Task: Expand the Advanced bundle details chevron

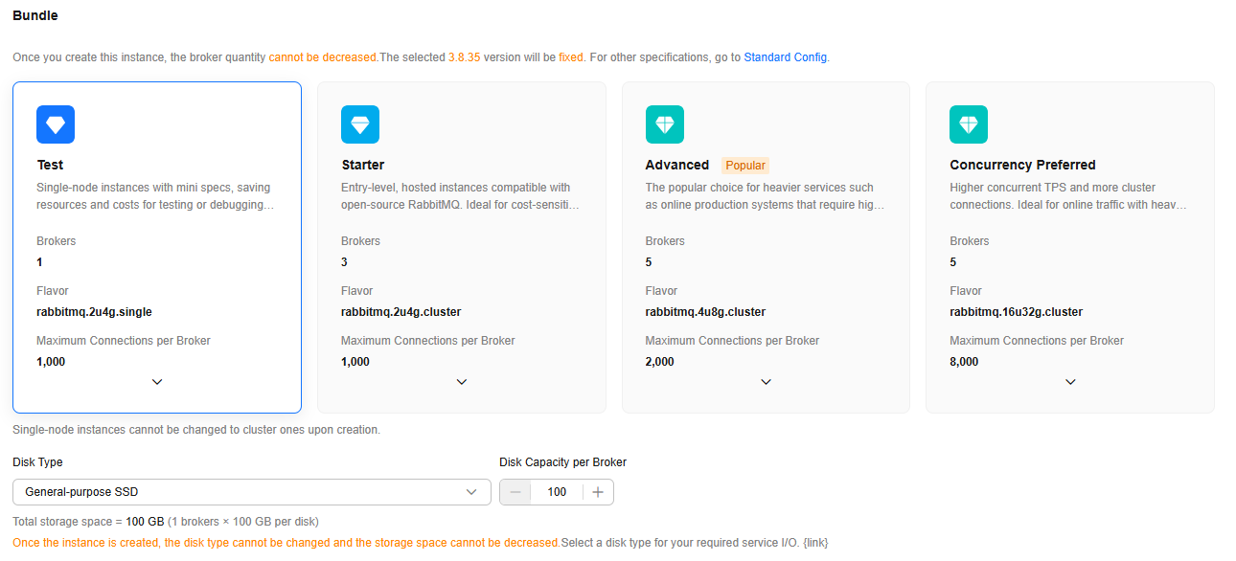Action: click(x=767, y=382)
